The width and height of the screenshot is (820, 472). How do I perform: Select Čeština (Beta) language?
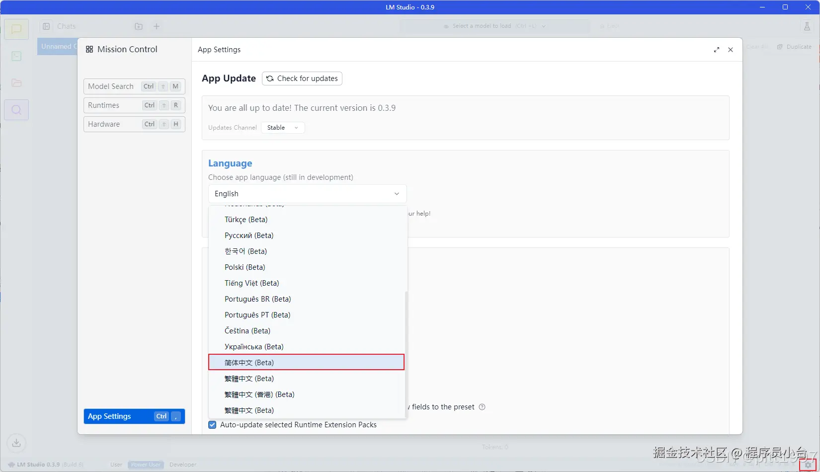click(x=307, y=331)
